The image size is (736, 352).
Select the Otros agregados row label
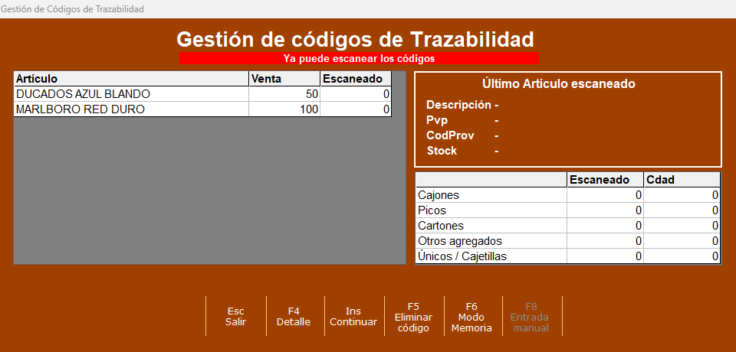(x=491, y=241)
